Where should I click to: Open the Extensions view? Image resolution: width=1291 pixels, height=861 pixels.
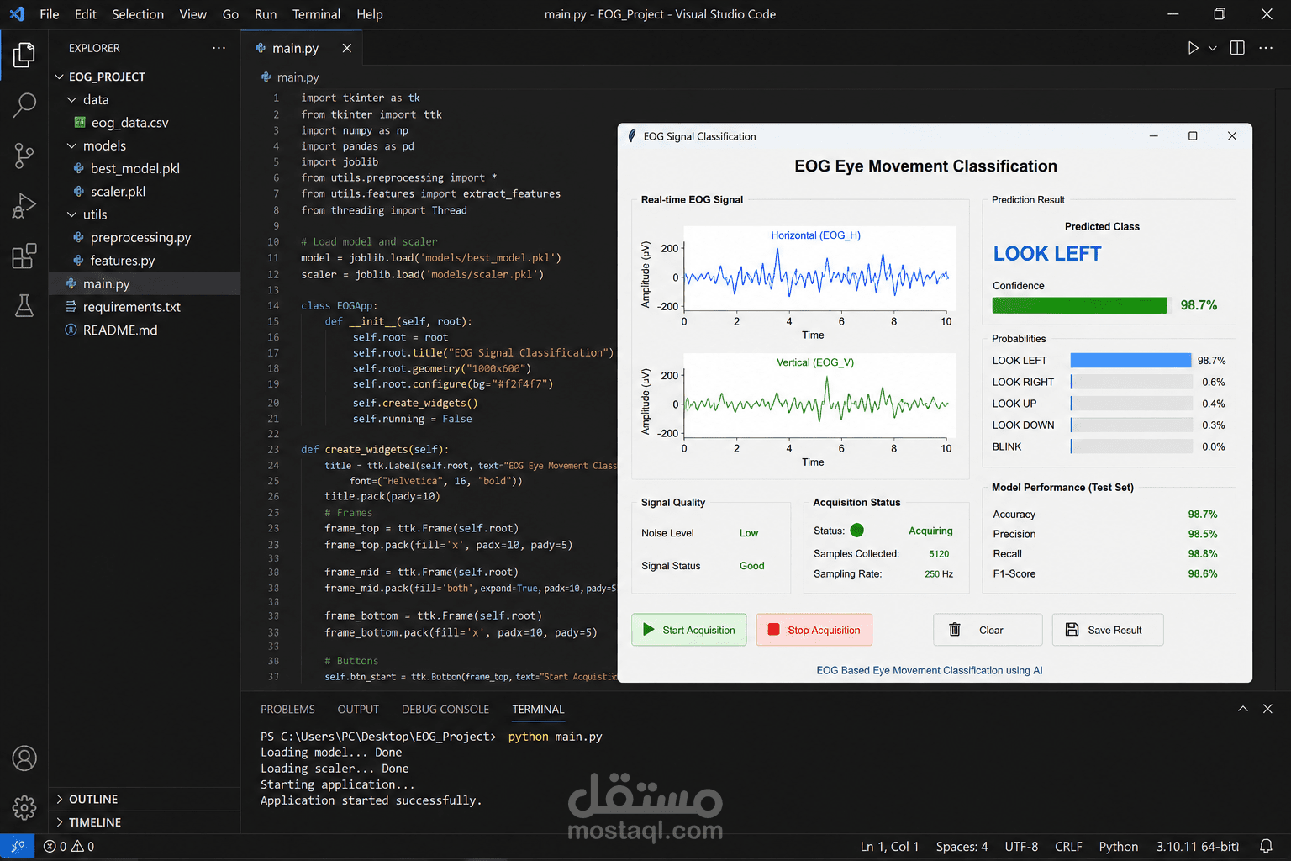pyautogui.click(x=24, y=256)
